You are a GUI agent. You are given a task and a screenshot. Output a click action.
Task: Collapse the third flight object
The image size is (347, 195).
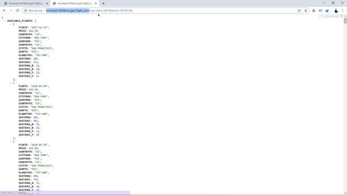pyautogui.click(x=11, y=141)
